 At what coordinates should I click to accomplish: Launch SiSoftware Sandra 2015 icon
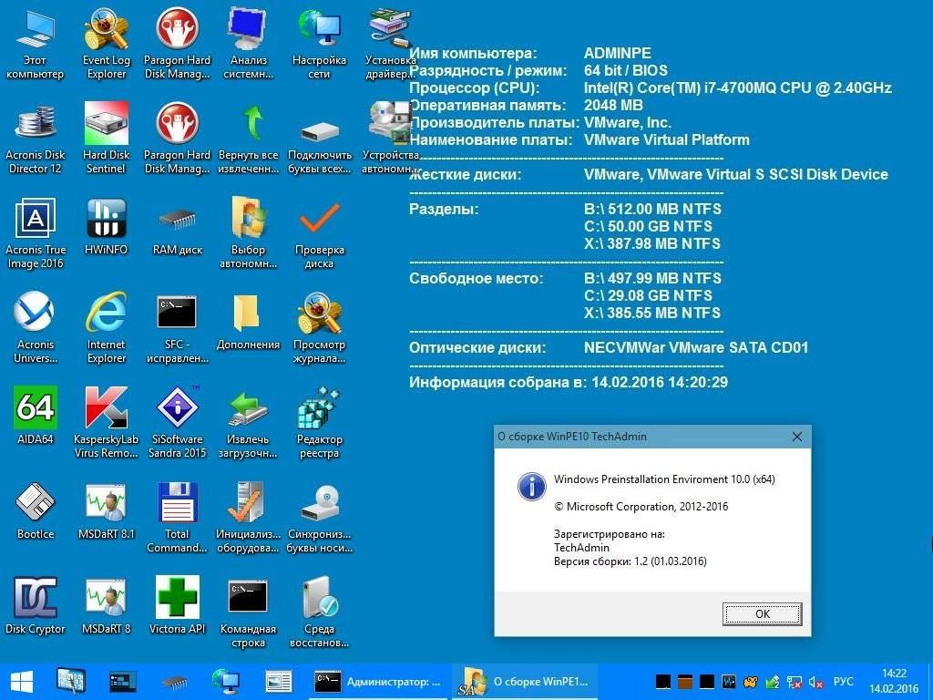(x=178, y=422)
